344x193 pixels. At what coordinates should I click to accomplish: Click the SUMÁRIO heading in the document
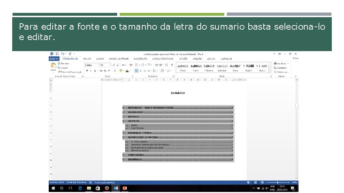pos(178,93)
